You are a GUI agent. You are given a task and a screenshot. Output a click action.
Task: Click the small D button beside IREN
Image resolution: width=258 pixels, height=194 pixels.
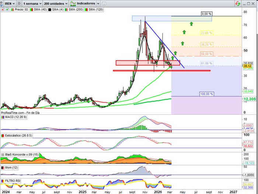19,3
